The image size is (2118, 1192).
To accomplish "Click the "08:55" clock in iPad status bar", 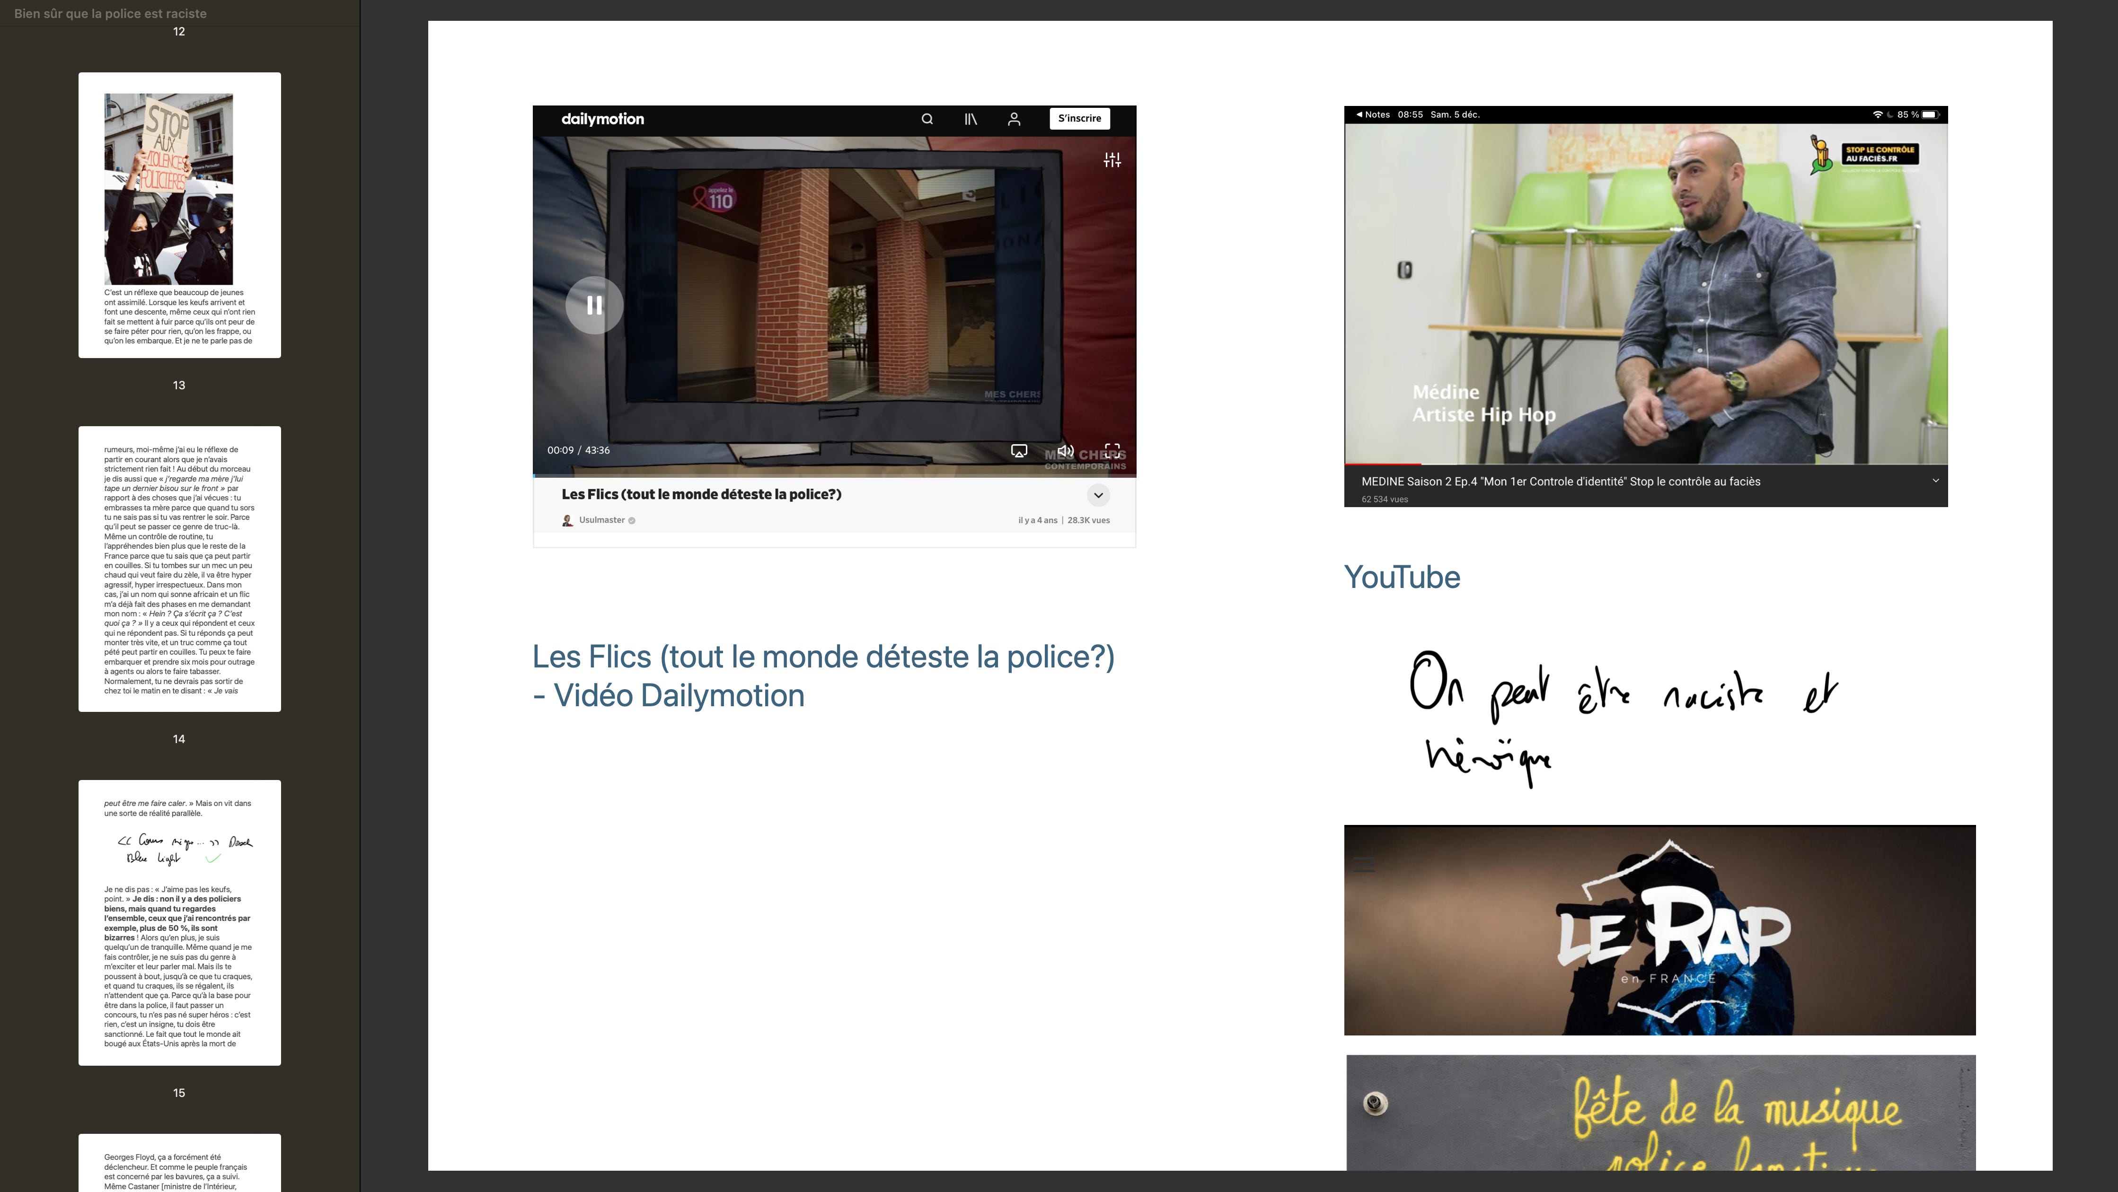I will point(1410,115).
